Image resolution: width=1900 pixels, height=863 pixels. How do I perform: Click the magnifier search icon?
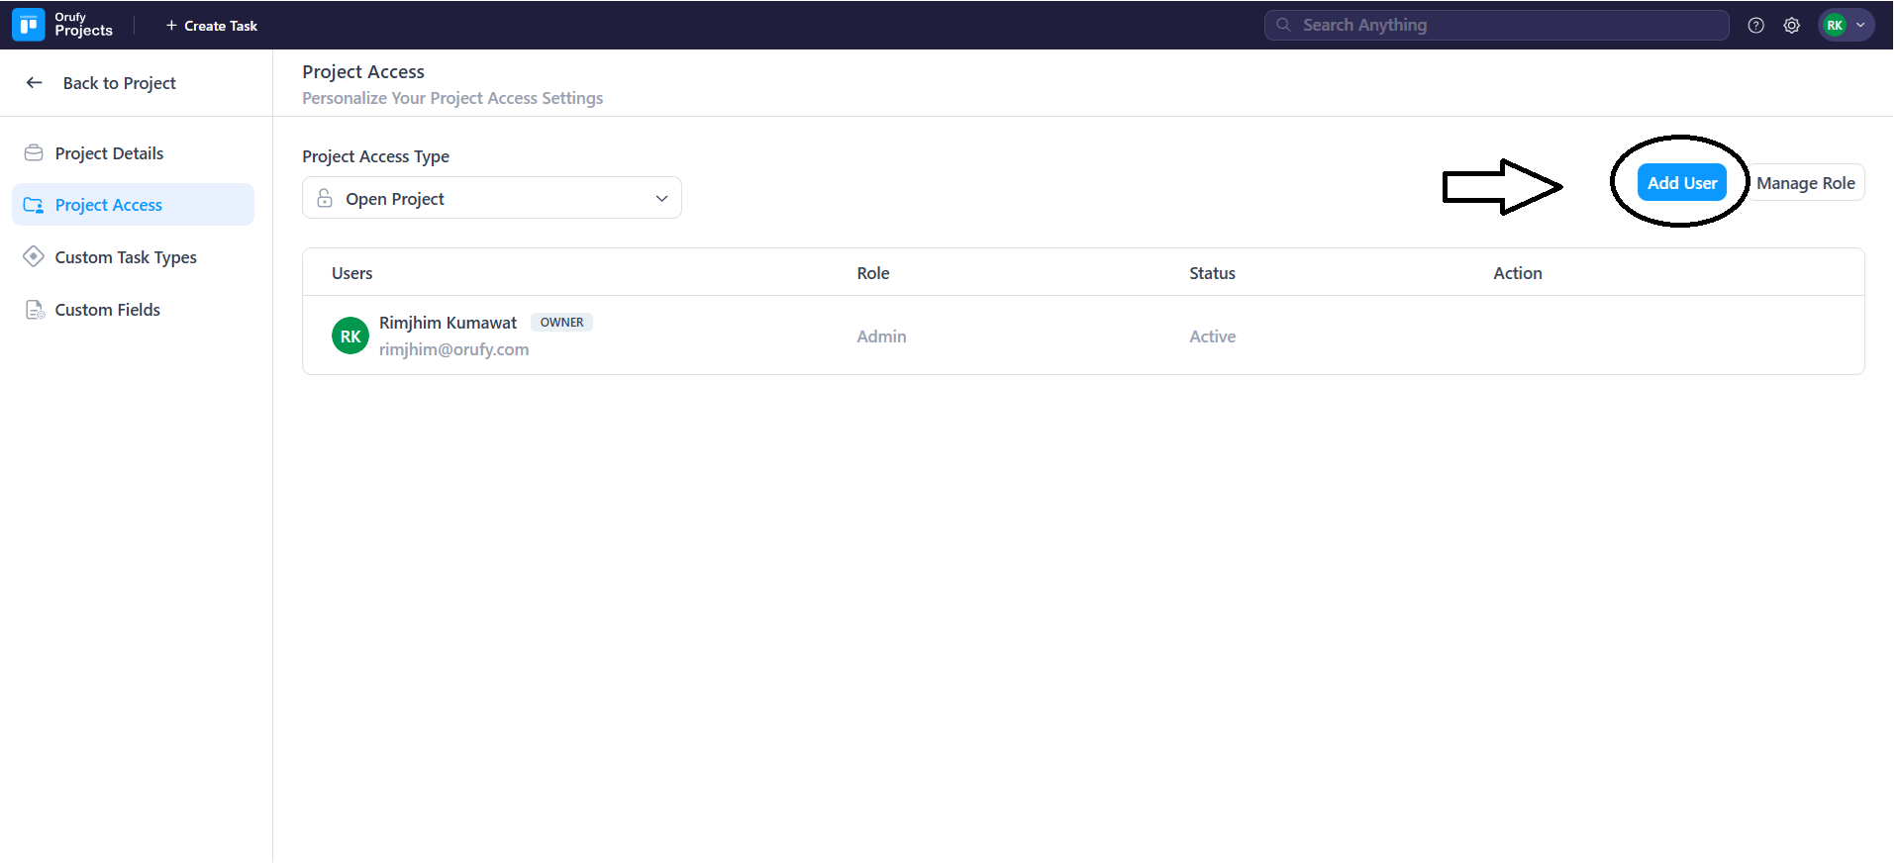[1283, 26]
